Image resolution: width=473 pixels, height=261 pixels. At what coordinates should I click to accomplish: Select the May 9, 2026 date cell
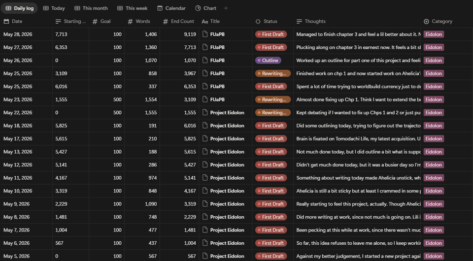(26, 204)
